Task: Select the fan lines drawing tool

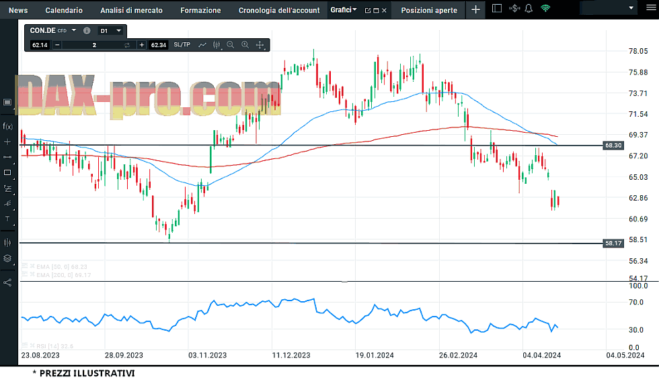Action: coord(7,203)
